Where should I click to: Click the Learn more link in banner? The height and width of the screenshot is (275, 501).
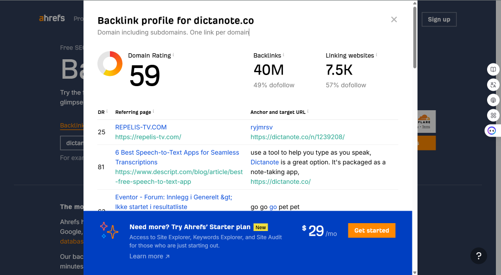tap(149, 256)
